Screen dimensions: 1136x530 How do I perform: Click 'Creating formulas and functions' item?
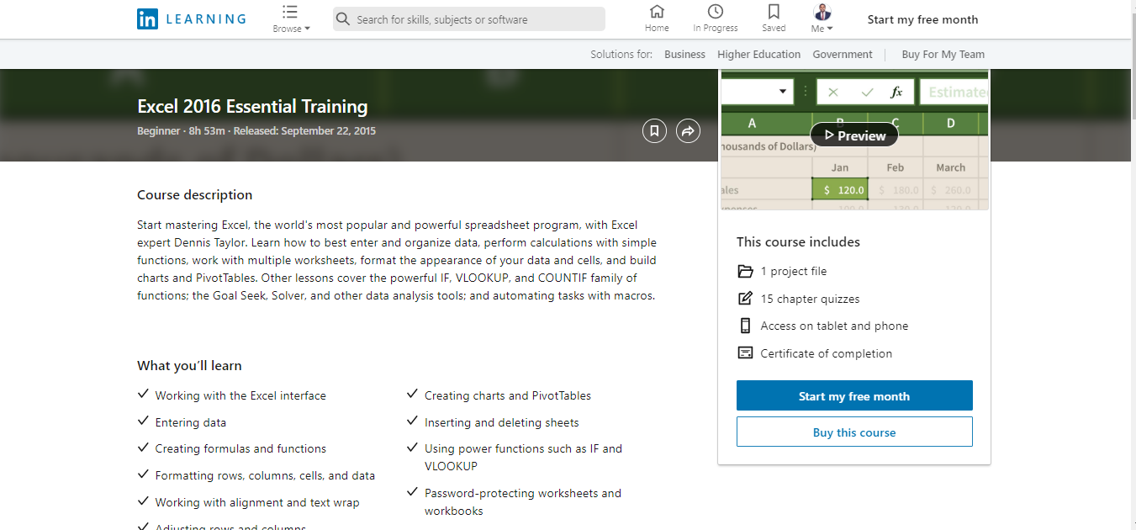[x=240, y=449]
